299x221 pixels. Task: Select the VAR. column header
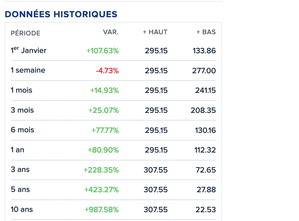(x=111, y=32)
